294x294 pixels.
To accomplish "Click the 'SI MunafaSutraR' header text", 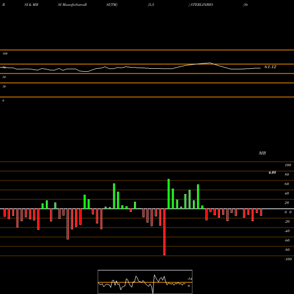I will tap(72, 5).
